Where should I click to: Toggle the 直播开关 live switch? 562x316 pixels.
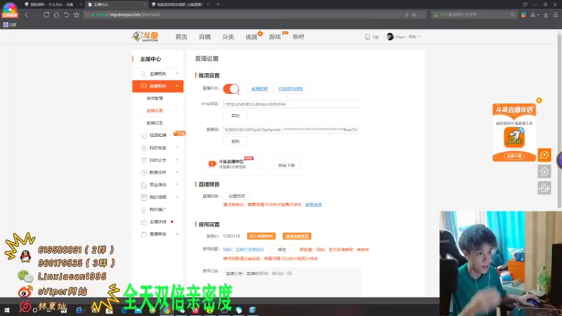pos(231,88)
